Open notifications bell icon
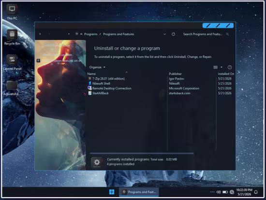266x200 pixels. (256, 192)
